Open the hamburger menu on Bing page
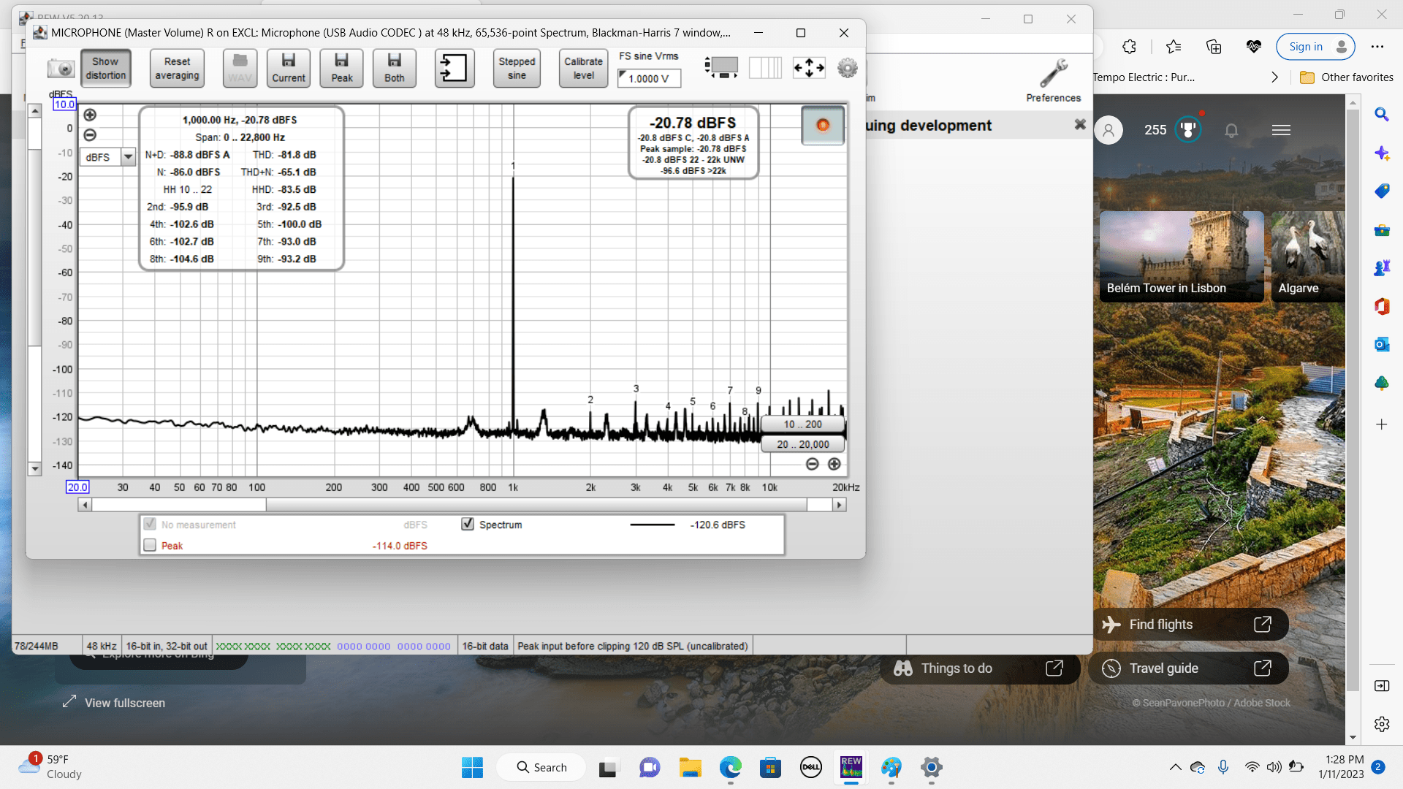Image resolution: width=1403 pixels, height=789 pixels. pos(1281,130)
